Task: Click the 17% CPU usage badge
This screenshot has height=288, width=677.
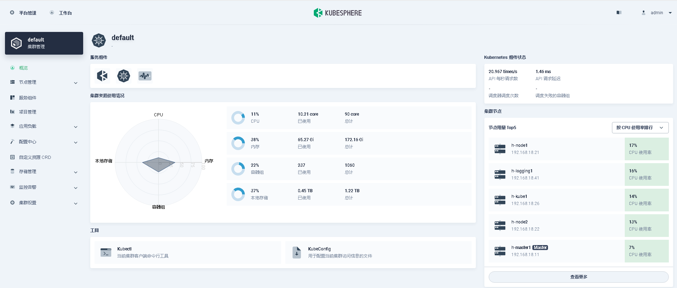Action: click(x=646, y=149)
